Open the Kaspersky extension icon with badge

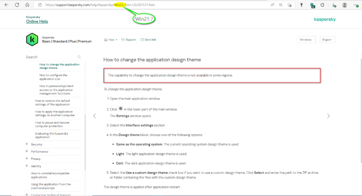pyautogui.click(x=312, y=5)
